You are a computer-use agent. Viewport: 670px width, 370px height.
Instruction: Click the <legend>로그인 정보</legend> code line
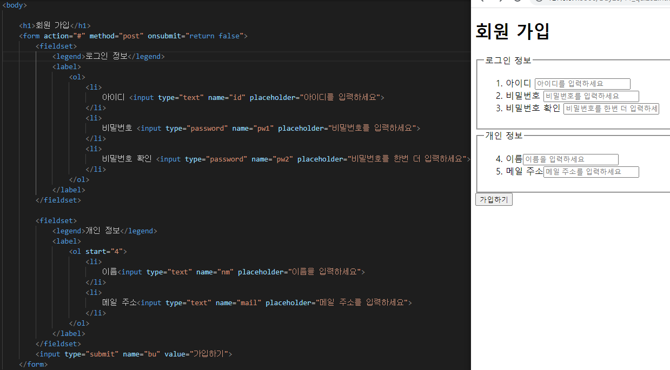point(108,56)
